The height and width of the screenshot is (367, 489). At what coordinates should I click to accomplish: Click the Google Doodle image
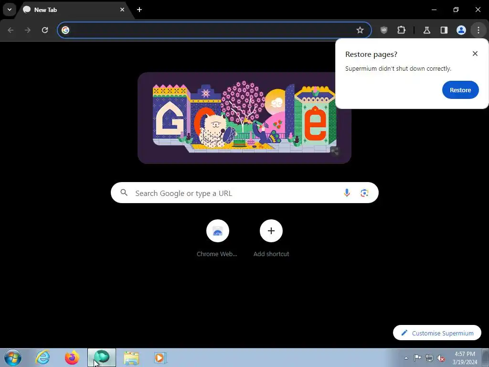tap(244, 118)
